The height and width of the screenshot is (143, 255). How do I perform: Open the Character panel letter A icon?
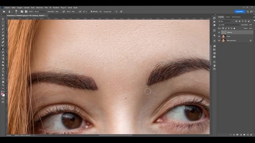click(214, 41)
